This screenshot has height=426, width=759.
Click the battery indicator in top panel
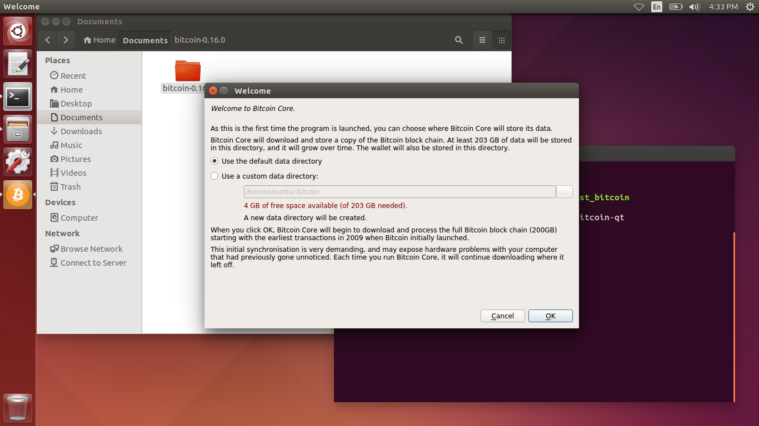coord(676,7)
